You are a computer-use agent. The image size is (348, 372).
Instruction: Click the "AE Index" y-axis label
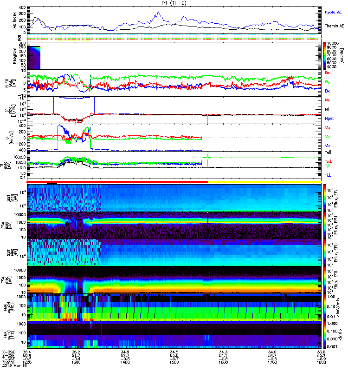(x=15, y=20)
